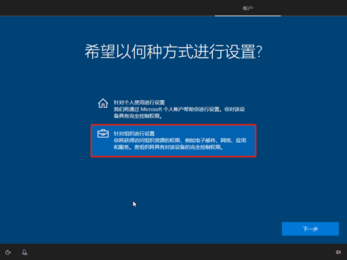Toggle the Cortana microphone icon
This screenshot has height=260, width=347.
click(24, 252)
